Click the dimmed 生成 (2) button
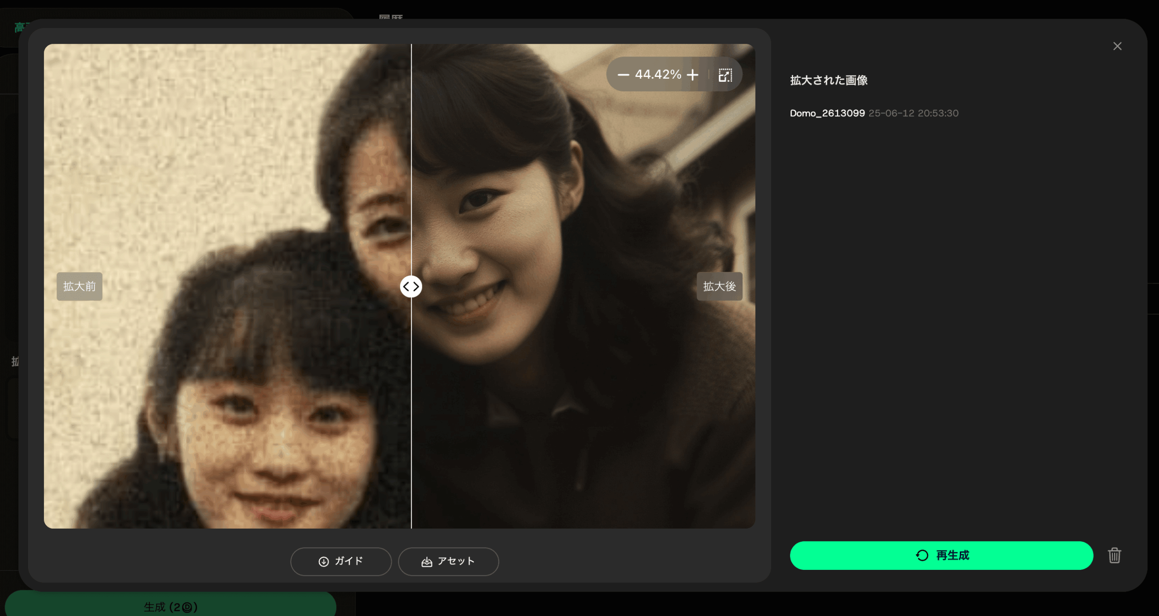The height and width of the screenshot is (616, 1159). coord(170,606)
